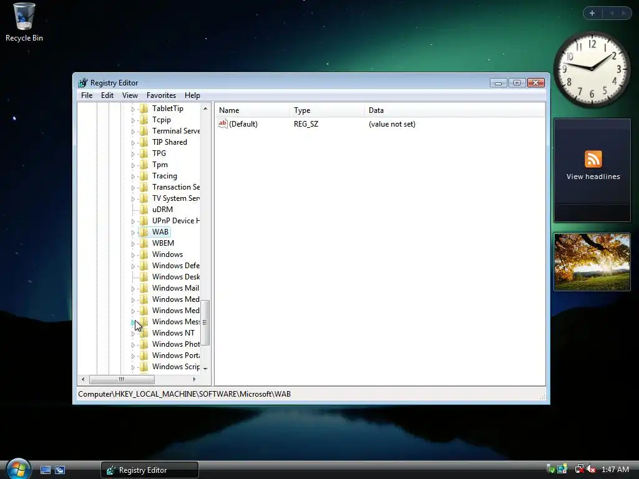This screenshot has width=639, height=479.
Task: Open the Start menu orb
Action: [18, 468]
